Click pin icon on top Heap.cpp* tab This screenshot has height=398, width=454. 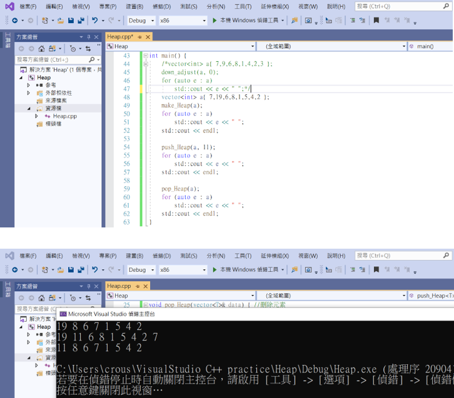(x=140, y=37)
